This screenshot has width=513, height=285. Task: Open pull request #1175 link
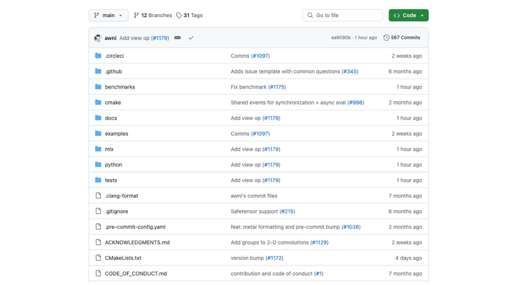point(277,87)
